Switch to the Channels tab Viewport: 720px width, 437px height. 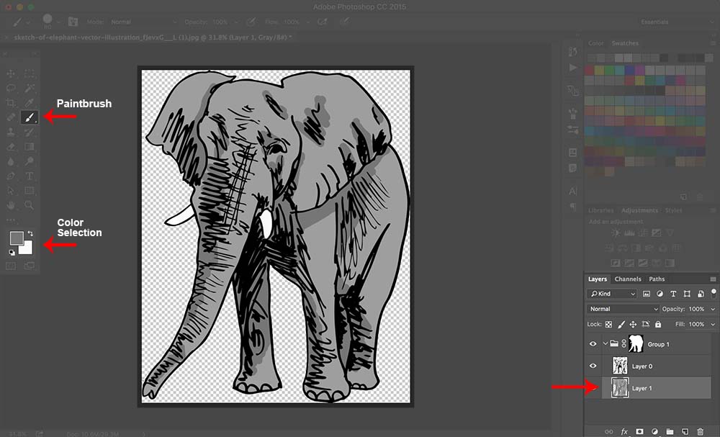(x=628, y=279)
